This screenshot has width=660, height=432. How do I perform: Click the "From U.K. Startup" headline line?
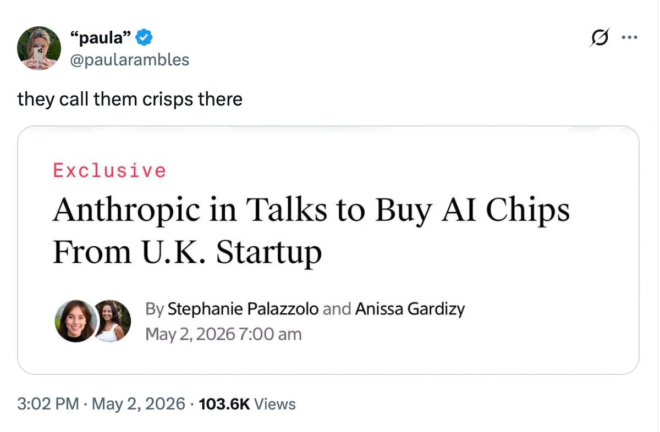(187, 252)
